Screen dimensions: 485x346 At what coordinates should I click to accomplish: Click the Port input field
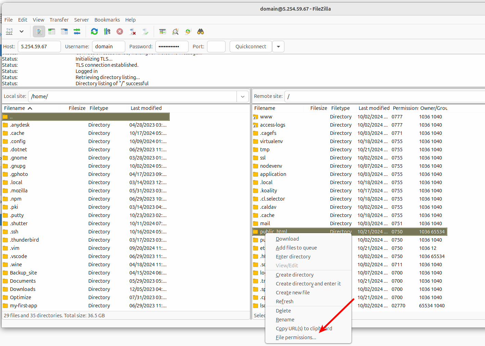pyautogui.click(x=216, y=47)
